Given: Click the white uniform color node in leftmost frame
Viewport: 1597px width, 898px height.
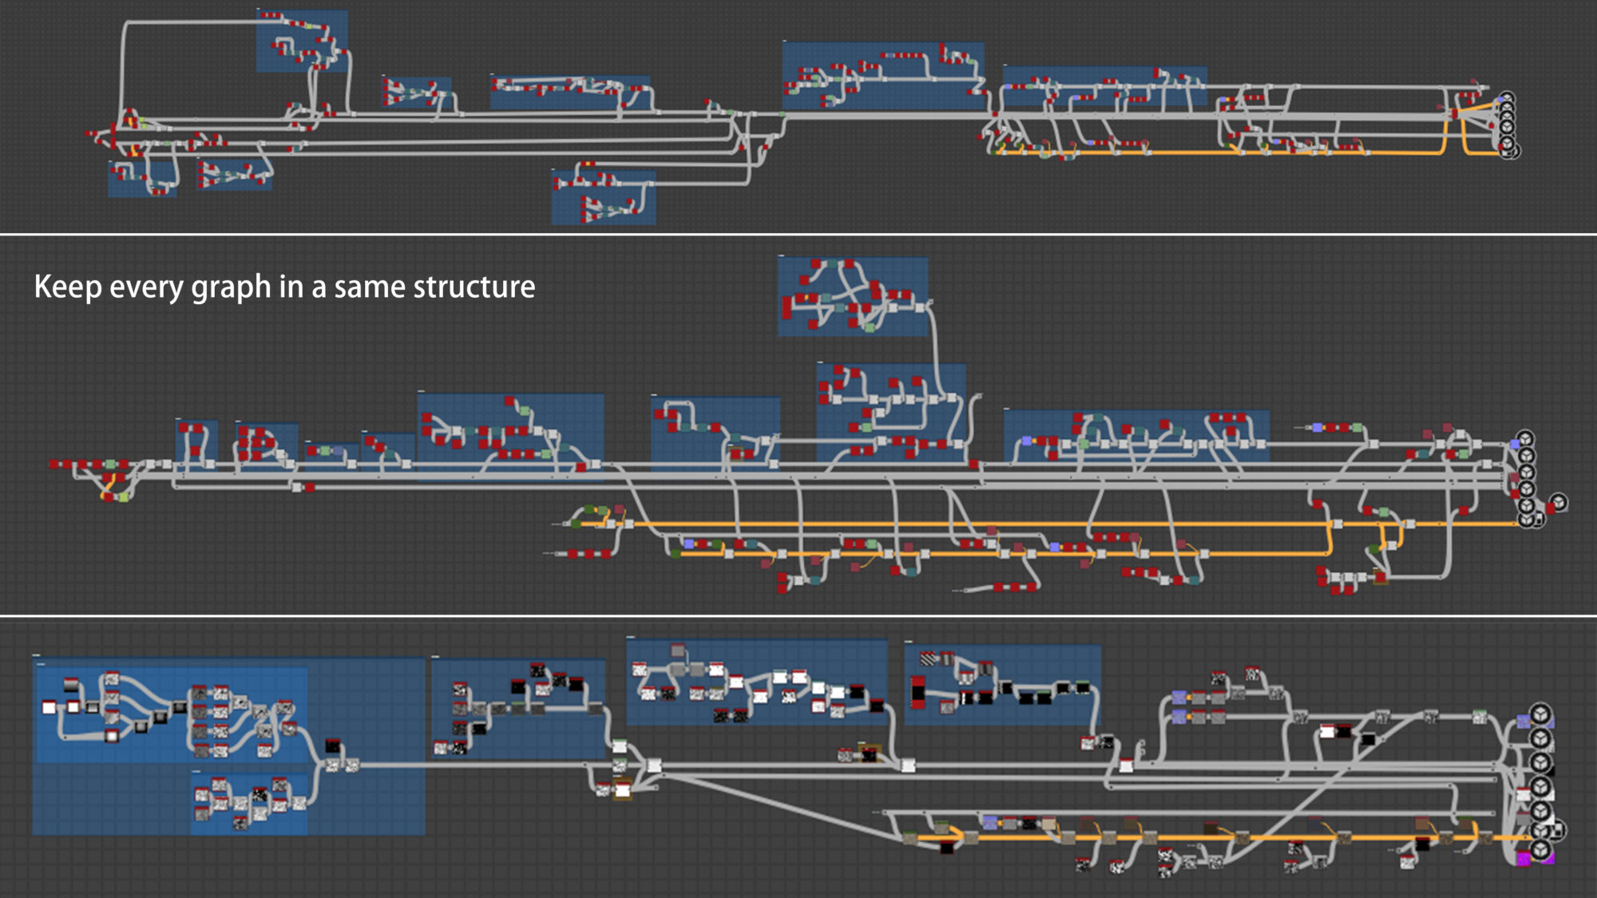Looking at the screenshot, I should (x=49, y=708).
